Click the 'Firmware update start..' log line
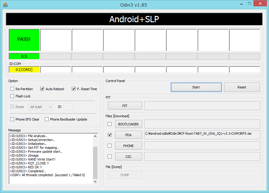269x193 pixels. (36, 152)
